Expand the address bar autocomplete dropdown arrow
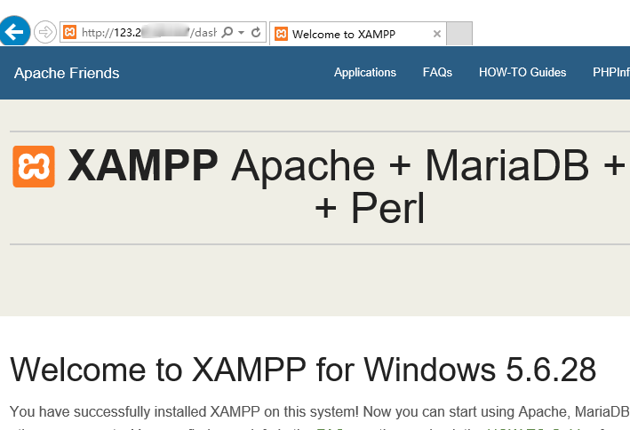The width and height of the screenshot is (630, 430). tap(241, 32)
